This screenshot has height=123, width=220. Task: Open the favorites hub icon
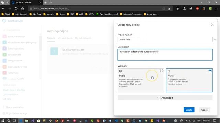(178, 9)
